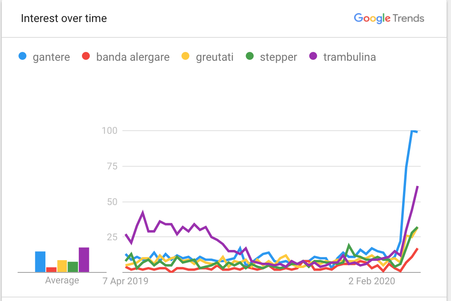451x301 pixels.
Task: Select the stepper legend label
Action: (278, 57)
